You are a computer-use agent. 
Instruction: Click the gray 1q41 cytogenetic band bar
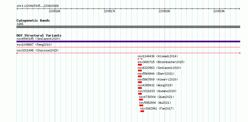(128, 27)
